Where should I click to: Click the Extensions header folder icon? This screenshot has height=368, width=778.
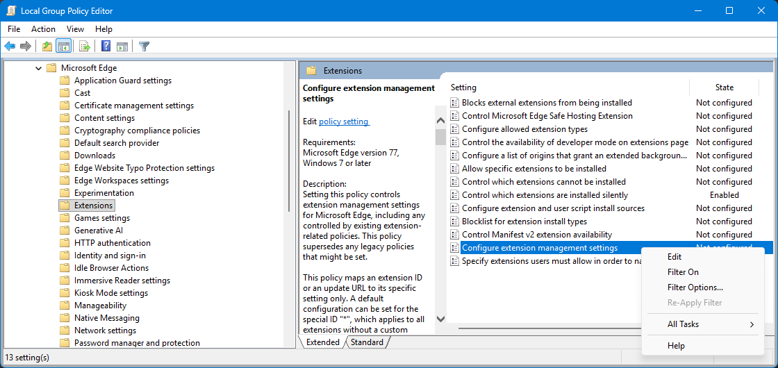(312, 70)
